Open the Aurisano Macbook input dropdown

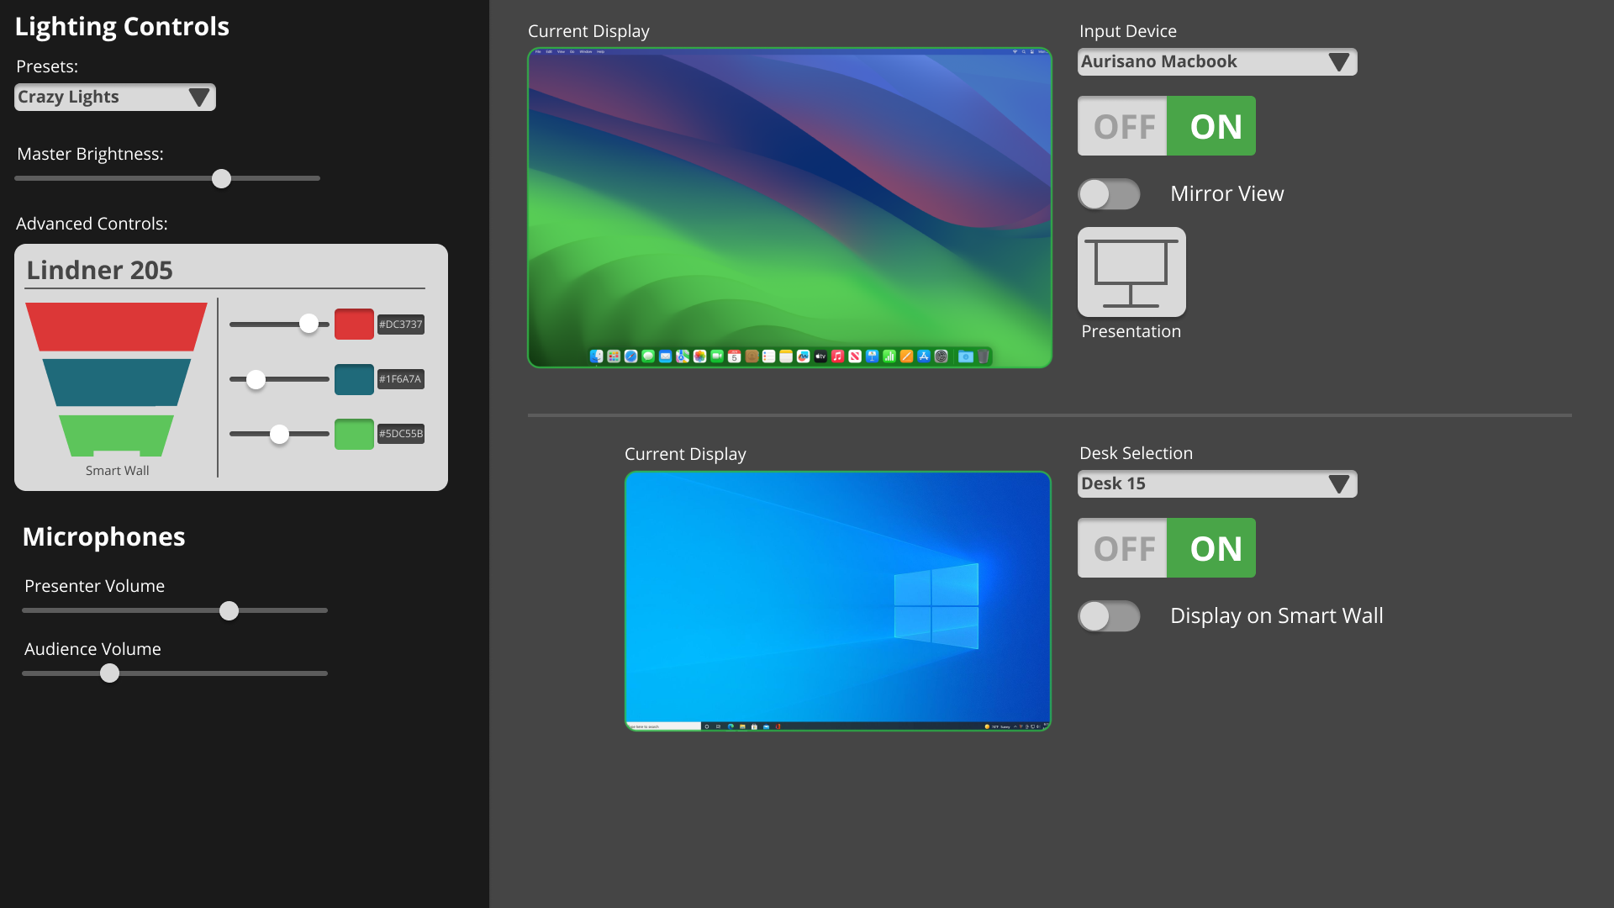point(1217,62)
